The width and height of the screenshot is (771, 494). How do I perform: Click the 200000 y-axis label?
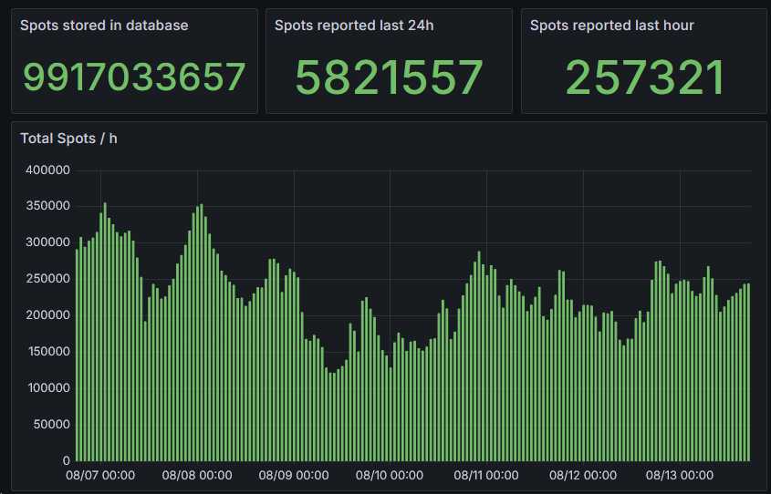(x=47, y=314)
